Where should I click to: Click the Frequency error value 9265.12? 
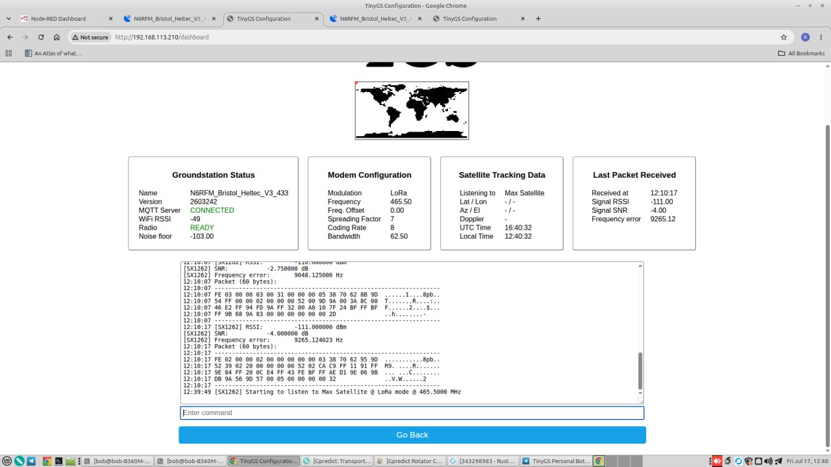663,219
